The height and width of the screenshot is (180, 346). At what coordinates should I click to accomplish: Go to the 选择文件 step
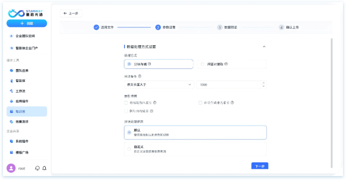pyautogui.click(x=104, y=27)
